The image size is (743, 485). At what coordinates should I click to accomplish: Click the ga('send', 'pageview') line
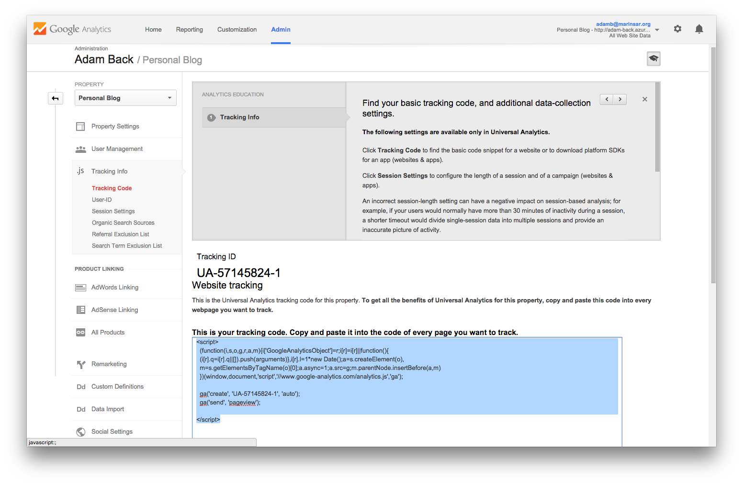tap(230, 403)
